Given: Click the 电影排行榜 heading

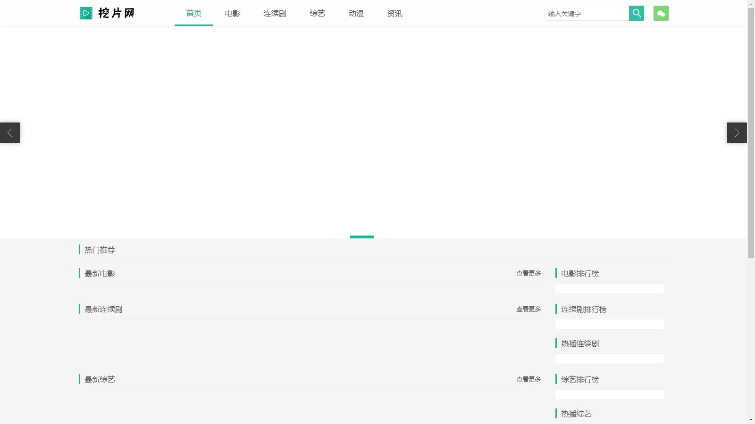Looking at the screenshot, I should [580, 273].
